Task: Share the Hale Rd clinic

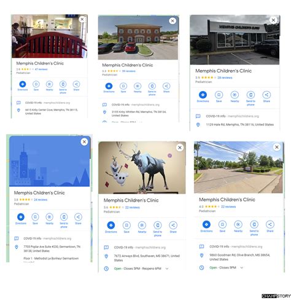Action: (x=266, y=95)
